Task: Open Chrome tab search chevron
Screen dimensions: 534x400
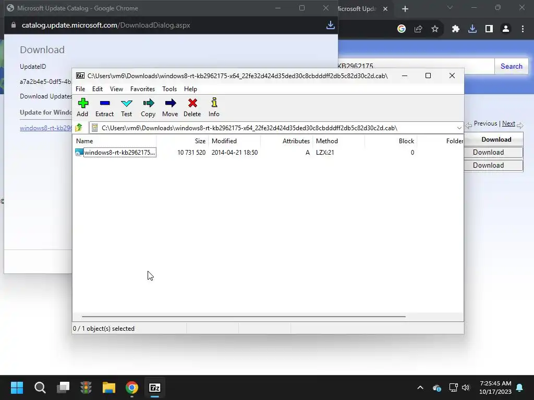Action: point(450,8)
